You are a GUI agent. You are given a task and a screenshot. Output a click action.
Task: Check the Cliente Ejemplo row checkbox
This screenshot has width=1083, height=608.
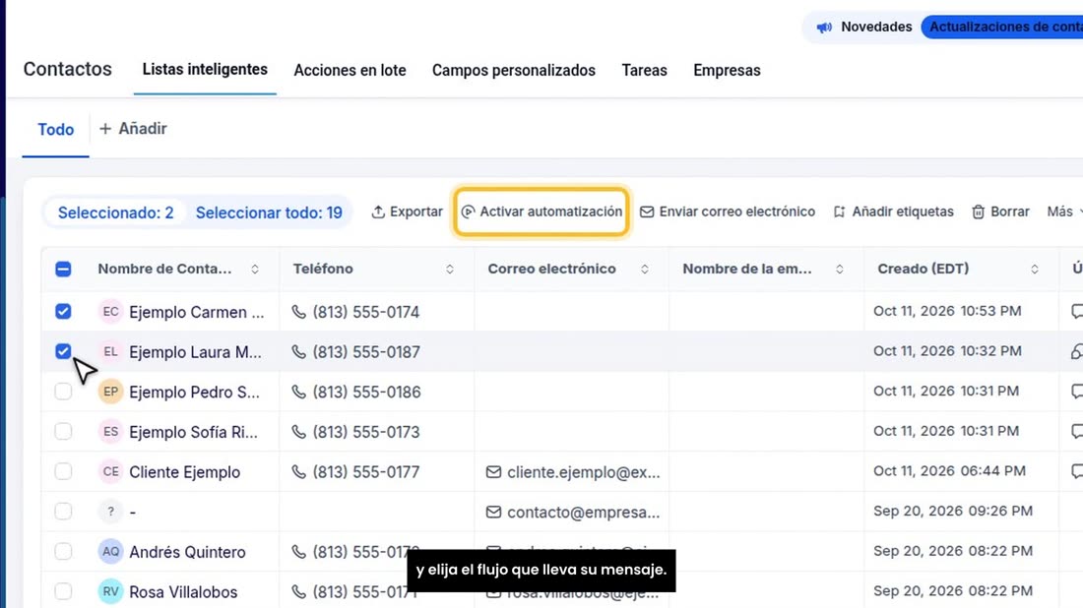63,472
